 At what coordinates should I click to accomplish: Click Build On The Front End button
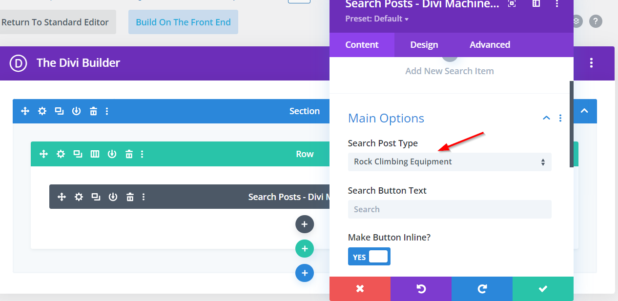pos(183,22)
